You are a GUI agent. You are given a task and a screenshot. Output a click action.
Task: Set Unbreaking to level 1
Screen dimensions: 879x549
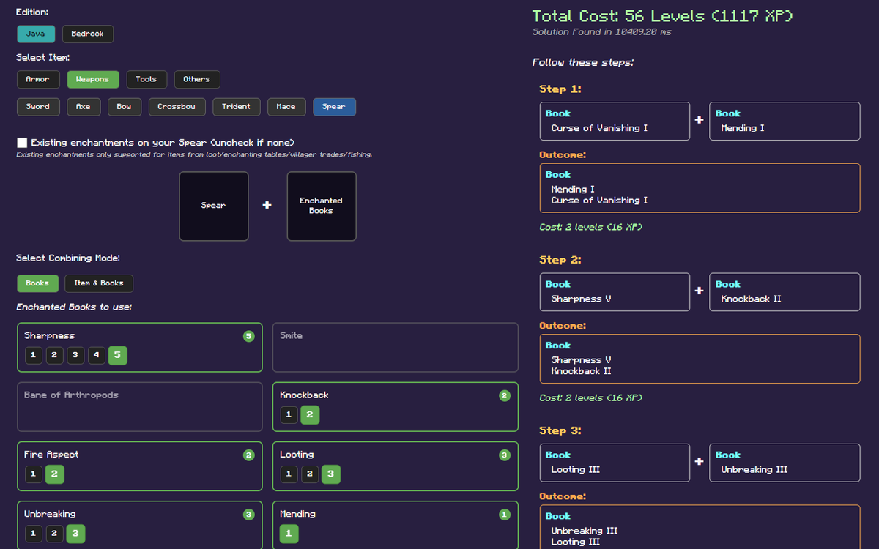33,534
